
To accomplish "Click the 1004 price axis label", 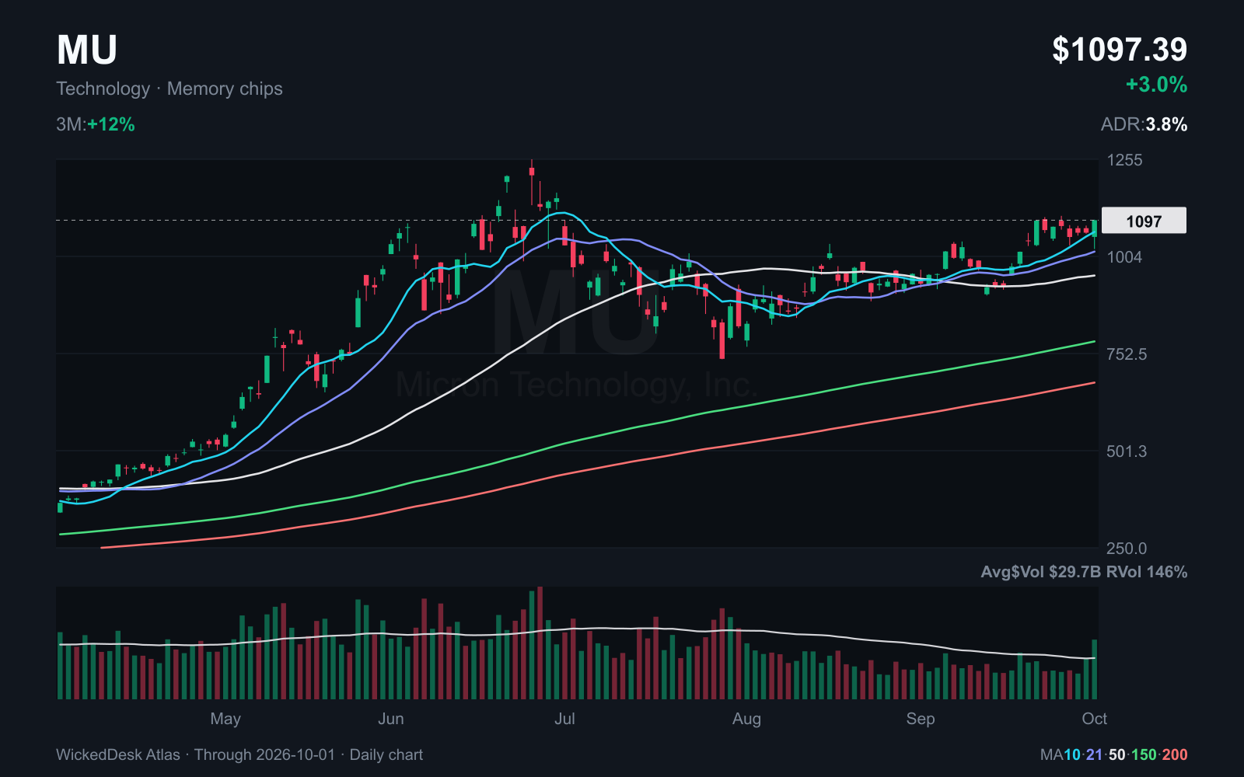I will 1124,257.
